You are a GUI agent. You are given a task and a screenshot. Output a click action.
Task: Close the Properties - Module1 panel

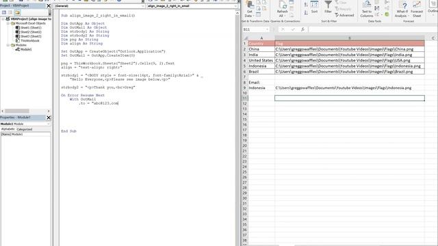(49, 118)
